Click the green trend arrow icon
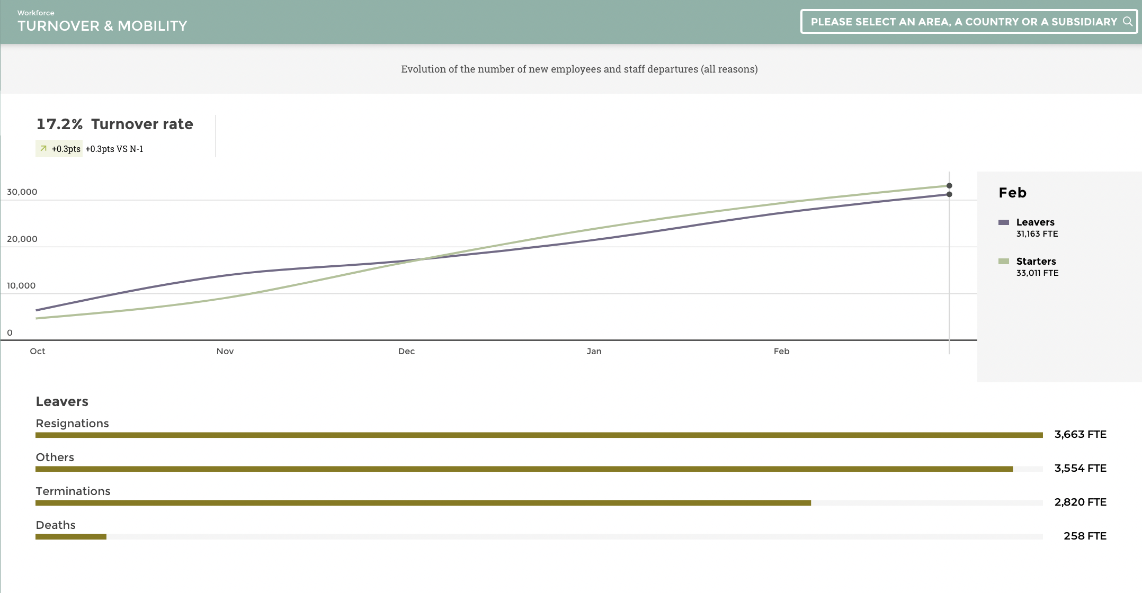The width and height of the screenshot is (1142, 593). (43, 149)
